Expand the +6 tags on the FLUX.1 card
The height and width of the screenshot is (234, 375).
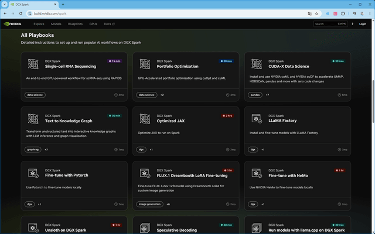click(x=168, y=204)
